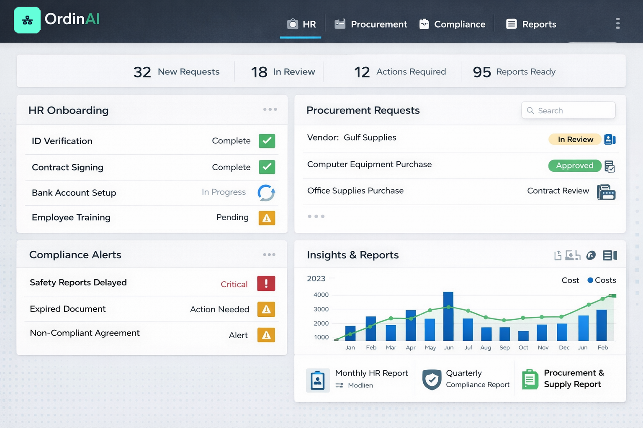Screen dimensions: 643x428
Task: Open the report list icon in Insights & Reports
Action: pyautogui.click(x=610, y=255)
